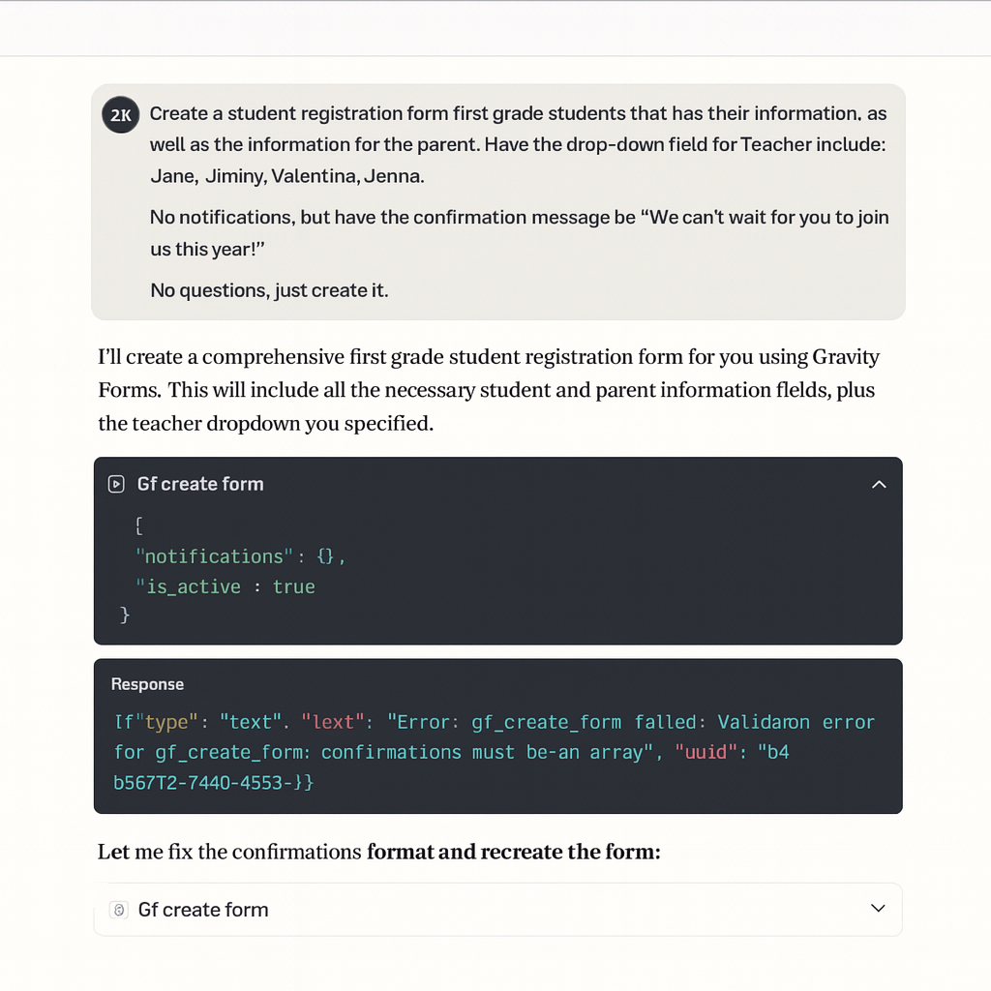Click the closing brace in the JSON block
The image size is (991, 991).
click(125, 615)
